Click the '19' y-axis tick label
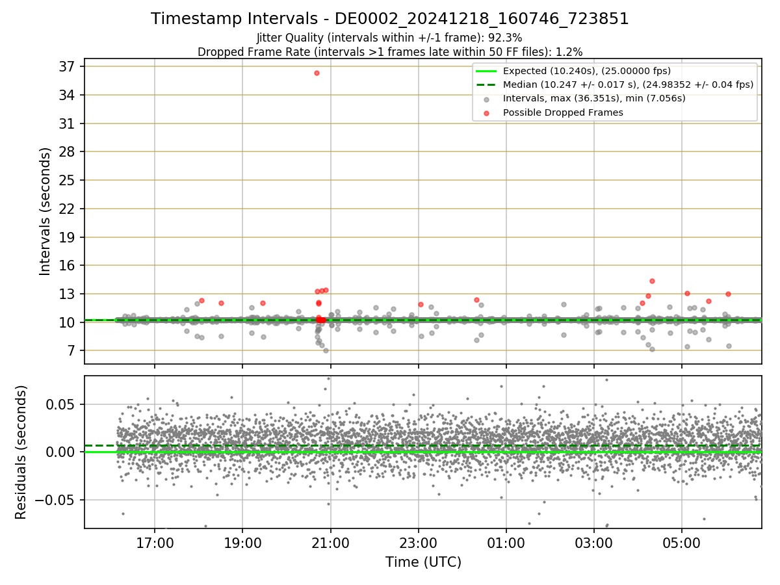Screen dimensions: 780x585 click(68, 237)
